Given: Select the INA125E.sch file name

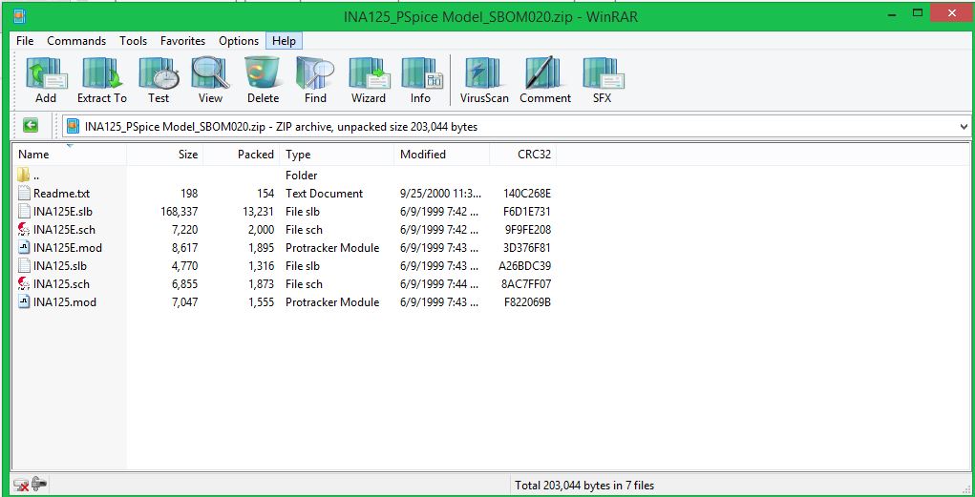Looking at the screenshot, I should point(65,229).
